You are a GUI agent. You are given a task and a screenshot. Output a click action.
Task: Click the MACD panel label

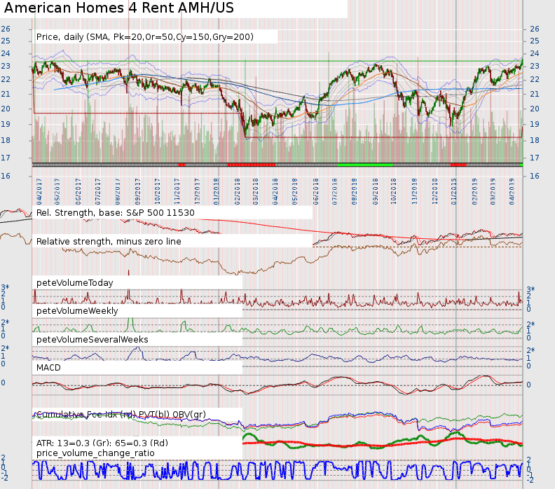point(48,368)
